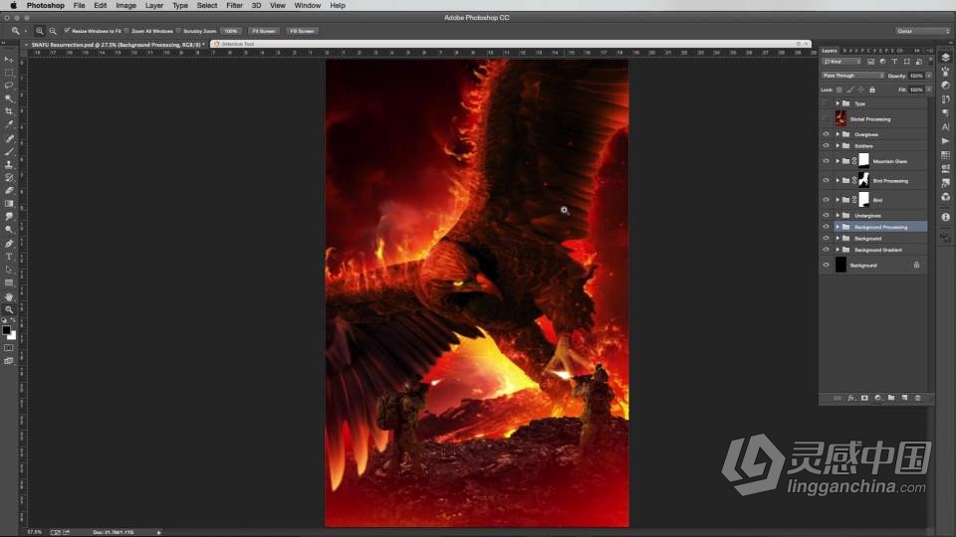Select the Dodge tool
The width and height of the screenshot is (956, 537).
(9, 230)
